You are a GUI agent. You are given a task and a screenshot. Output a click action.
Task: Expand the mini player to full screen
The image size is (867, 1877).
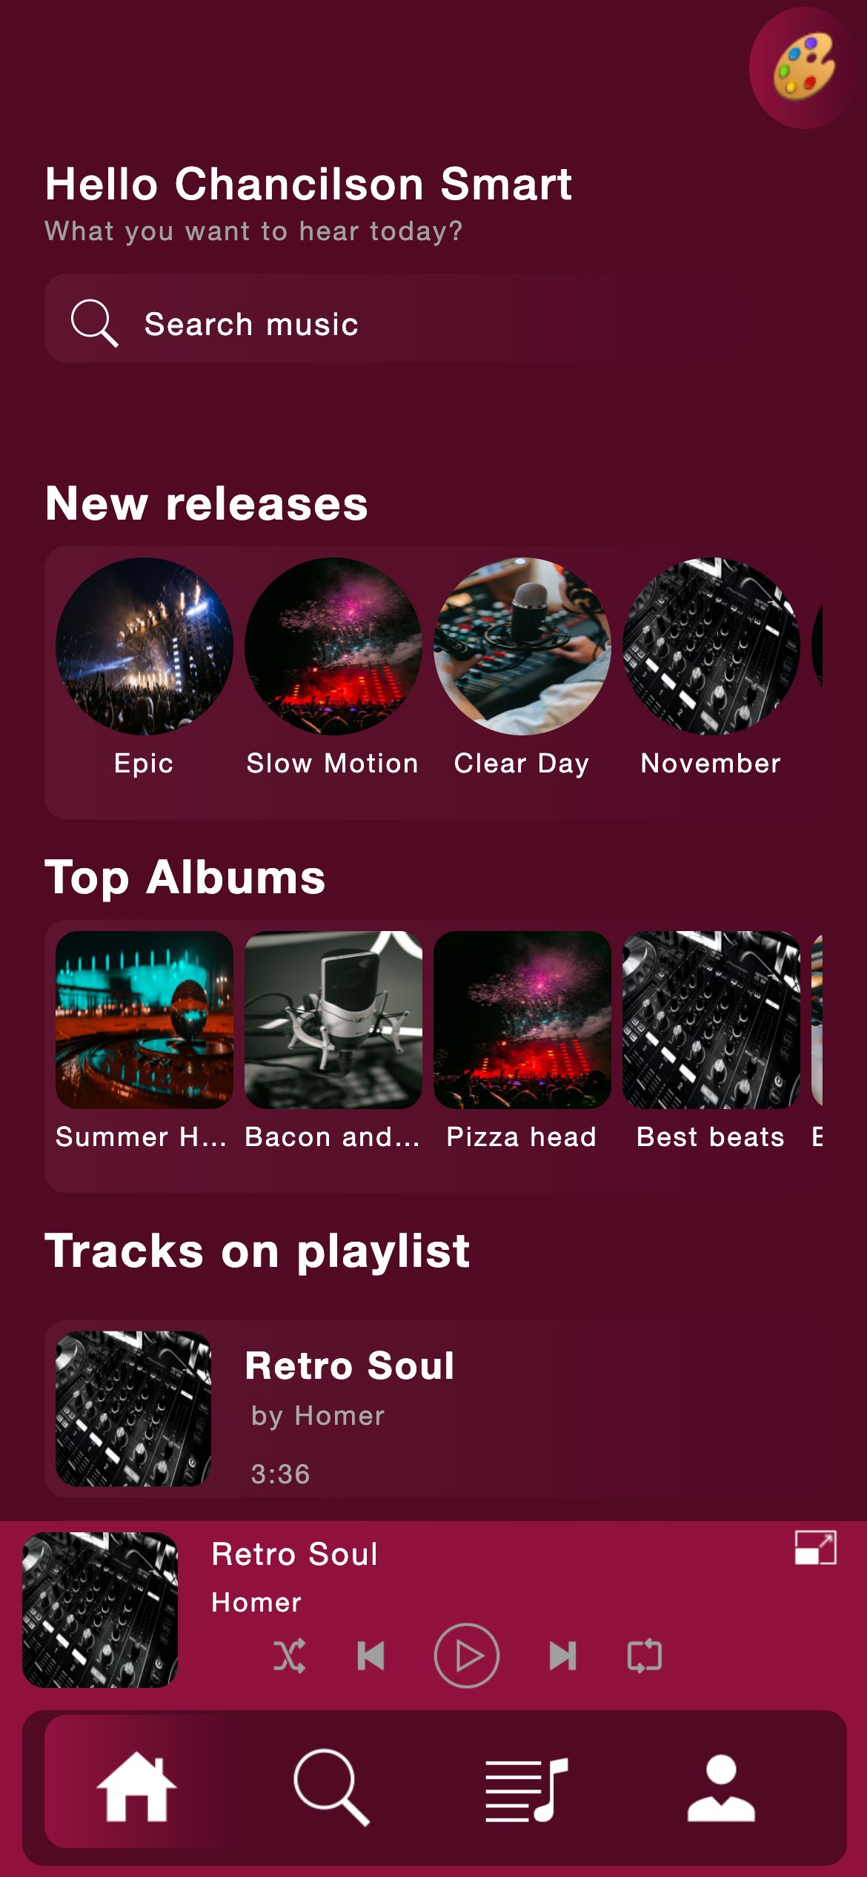pyautogui.click(x=815, y=1548)
